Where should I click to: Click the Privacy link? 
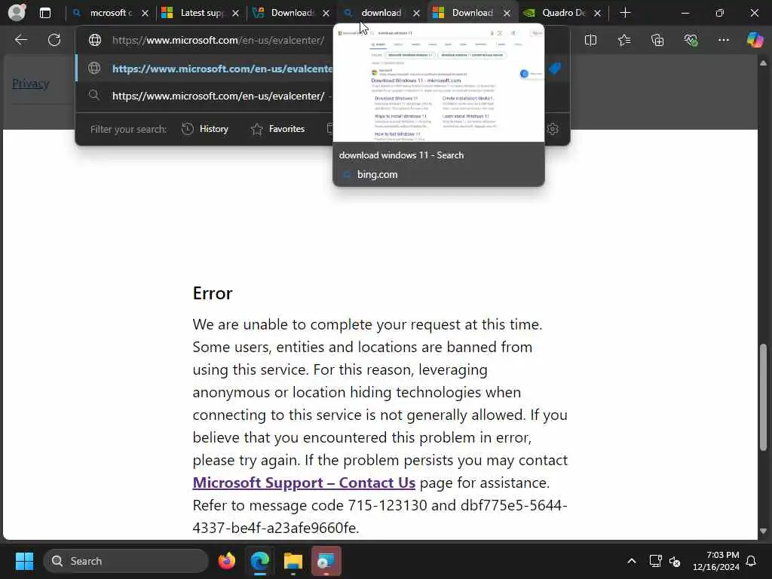point(30,83)
